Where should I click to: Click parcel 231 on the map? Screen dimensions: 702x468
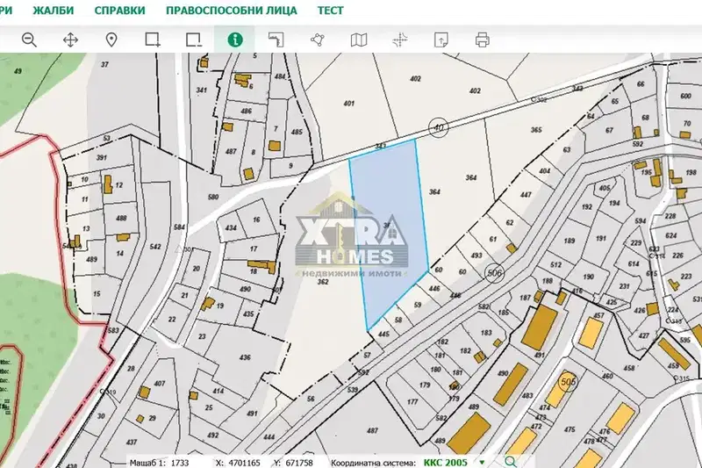[x=624, y=286]
